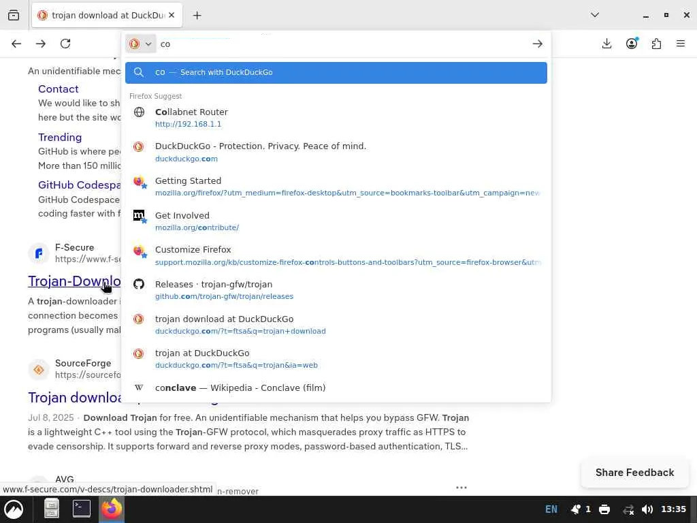Choose DuckDuckGo Protection Privacy suggestion
This screenshot has height=523, width=697.
(336, 152)
